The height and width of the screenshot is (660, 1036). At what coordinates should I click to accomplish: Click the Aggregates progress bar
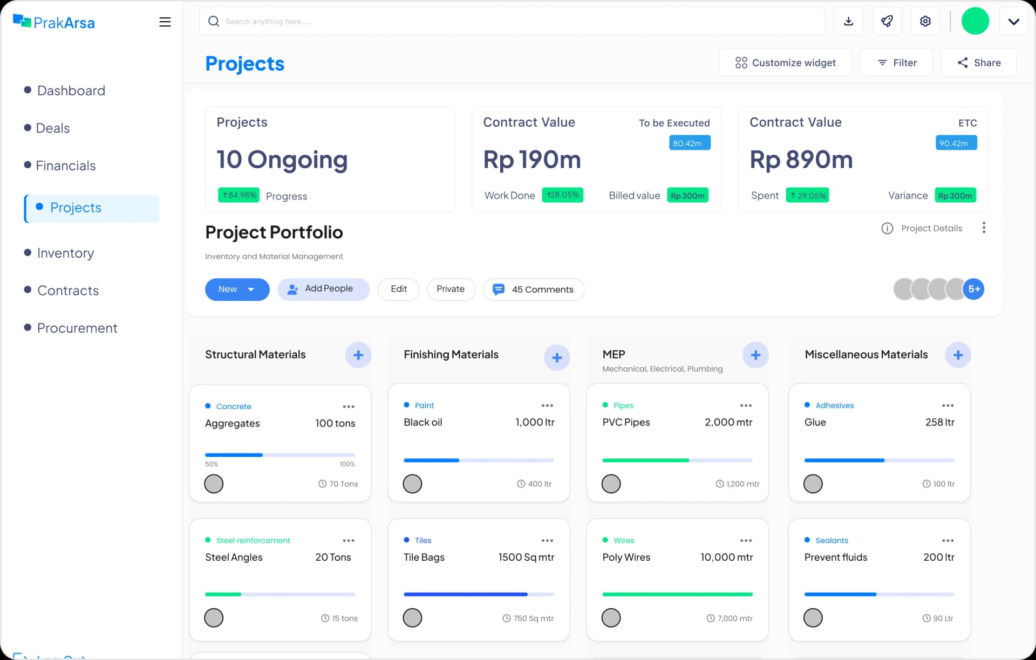tap(280, 455)
